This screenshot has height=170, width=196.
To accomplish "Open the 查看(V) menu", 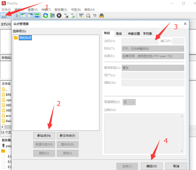I will (33, 10).
